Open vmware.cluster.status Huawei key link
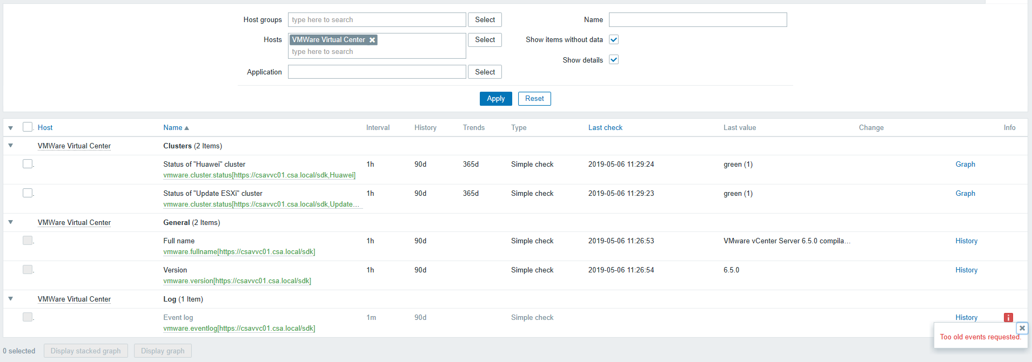The height and width of the screenshot is (362, 1032). (259, 175)
